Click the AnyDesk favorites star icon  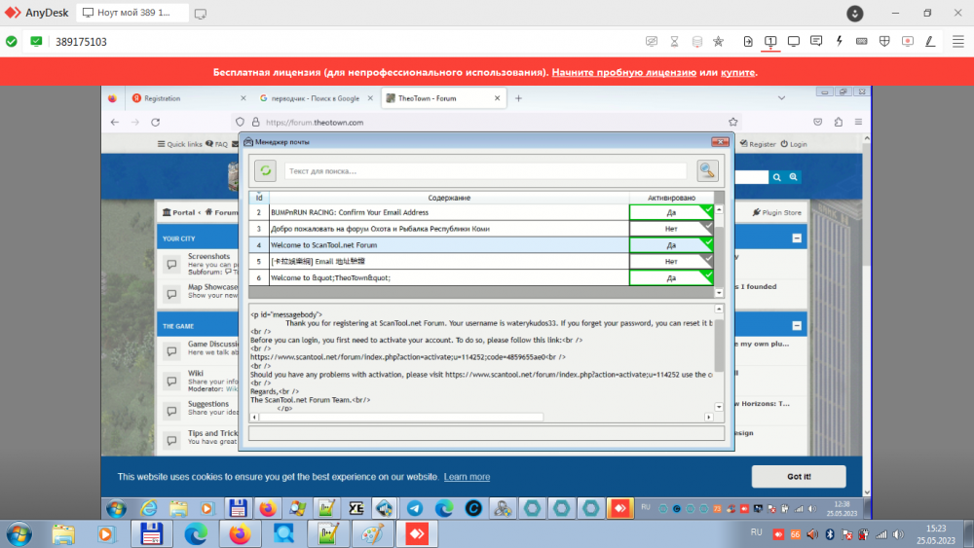pyautogui.click(x=718, y=42)
